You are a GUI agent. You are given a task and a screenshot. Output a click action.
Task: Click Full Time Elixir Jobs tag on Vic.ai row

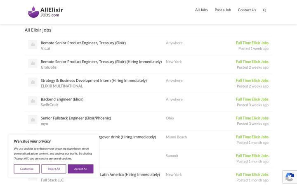click(252, 43)
